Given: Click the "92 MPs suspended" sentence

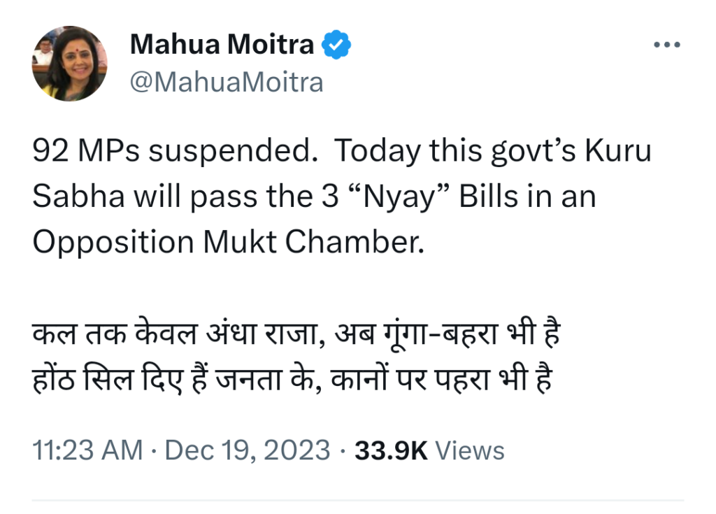Looking at the screenshot, I should pyautogui.click(x=171, y=152).
